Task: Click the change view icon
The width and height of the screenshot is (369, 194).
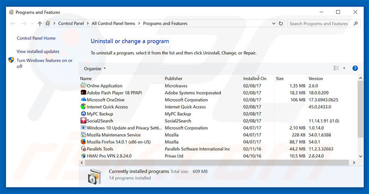Action: tap(336, 69)
